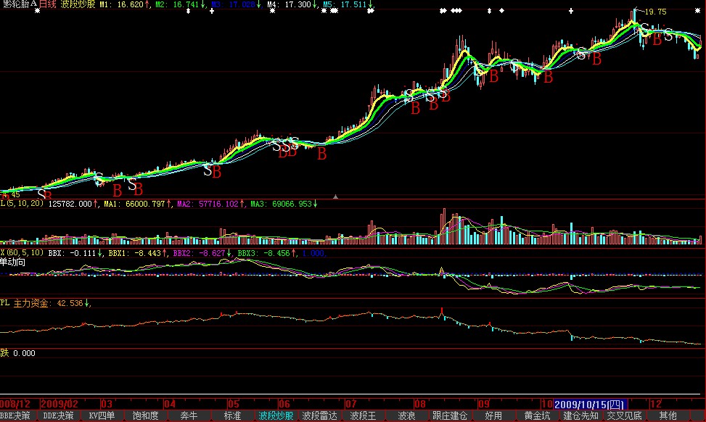This screenshot has height=422, width=706.
Task: Select the KV四单 tab
Action: click(102, 416)
